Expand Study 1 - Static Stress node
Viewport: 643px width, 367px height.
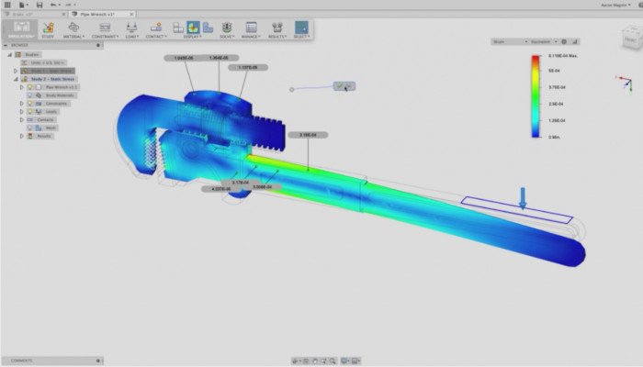[16, 71]
